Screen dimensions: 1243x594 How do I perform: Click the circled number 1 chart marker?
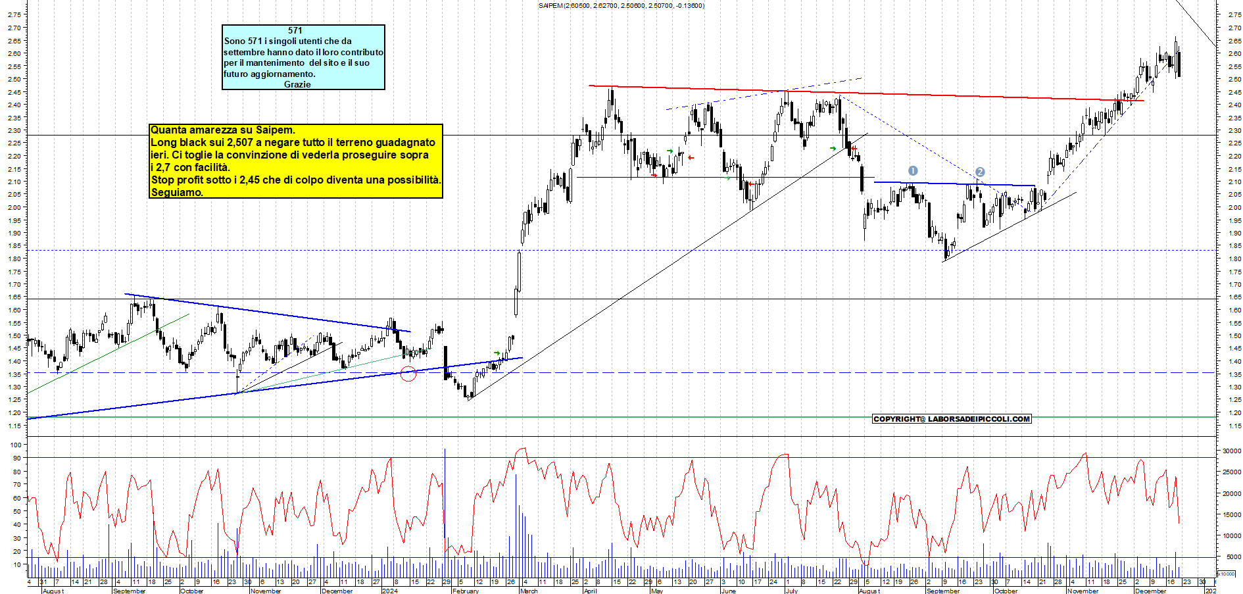[x=913, y=170]
